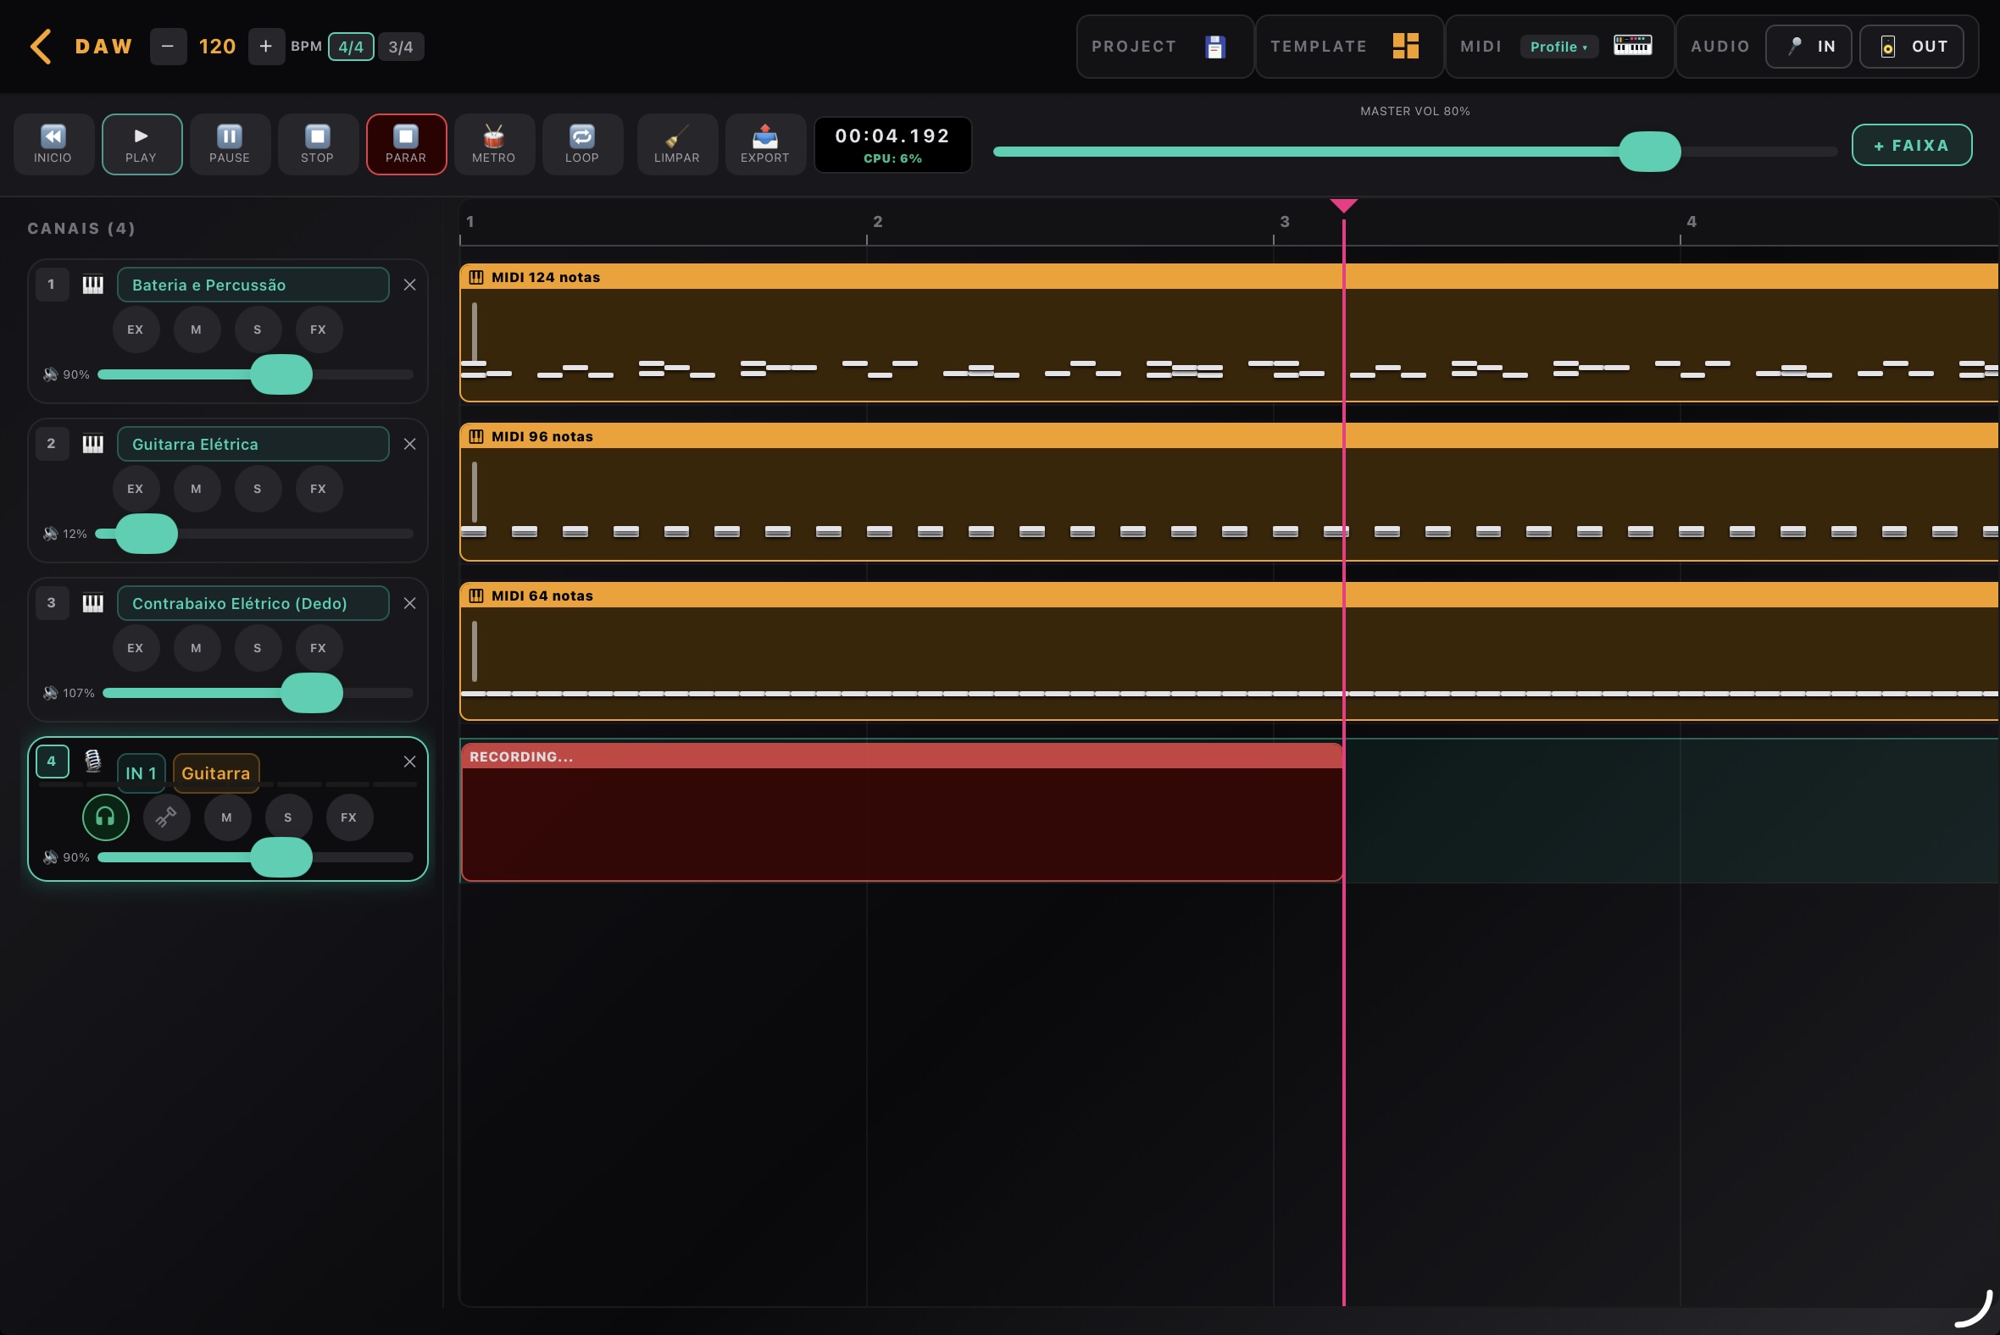Open the audio IN device selector
The height and width of the screenshot is (1335, 2000).
[1808, 47]
